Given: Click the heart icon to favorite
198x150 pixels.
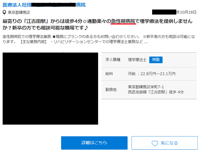Looking at the screenshot, I should click(154, 143).
